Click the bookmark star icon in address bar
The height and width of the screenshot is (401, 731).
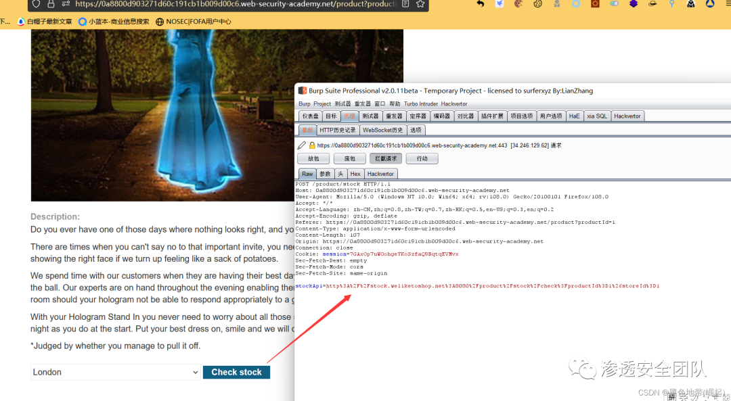pos(420,4)
